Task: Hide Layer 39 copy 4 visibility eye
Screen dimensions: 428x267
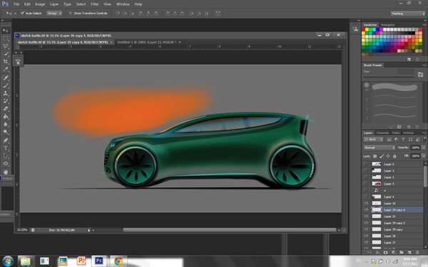Action: [x=366, y=210]
